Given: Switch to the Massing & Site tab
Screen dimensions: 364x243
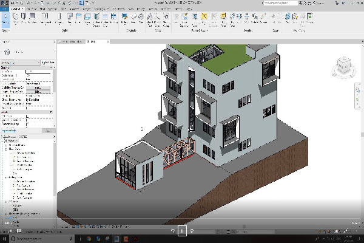Looking at the screenshot, I should pos(102,9).
